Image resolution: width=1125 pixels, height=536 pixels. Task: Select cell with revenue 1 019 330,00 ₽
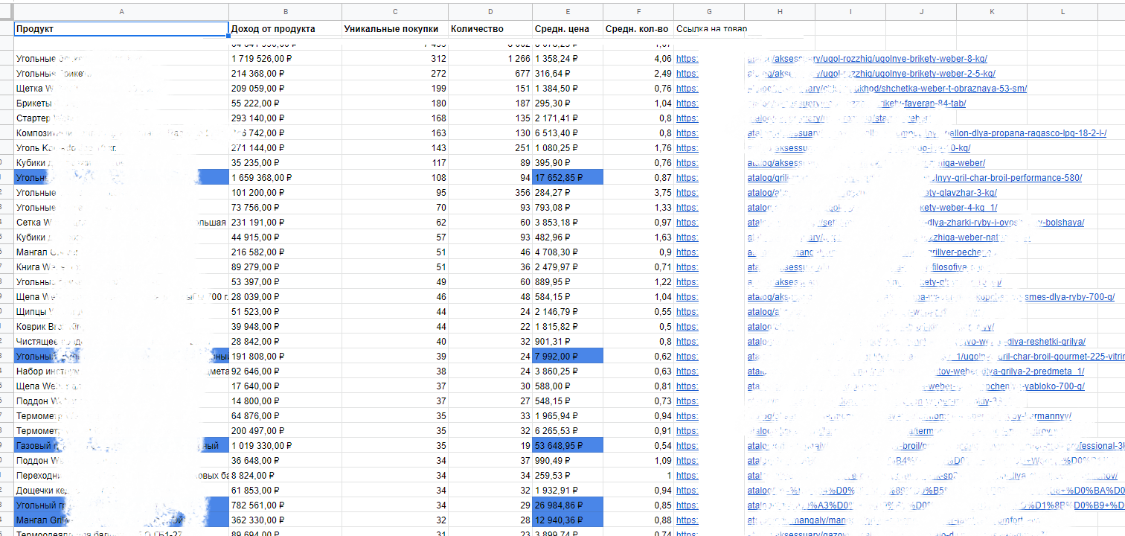285,446
